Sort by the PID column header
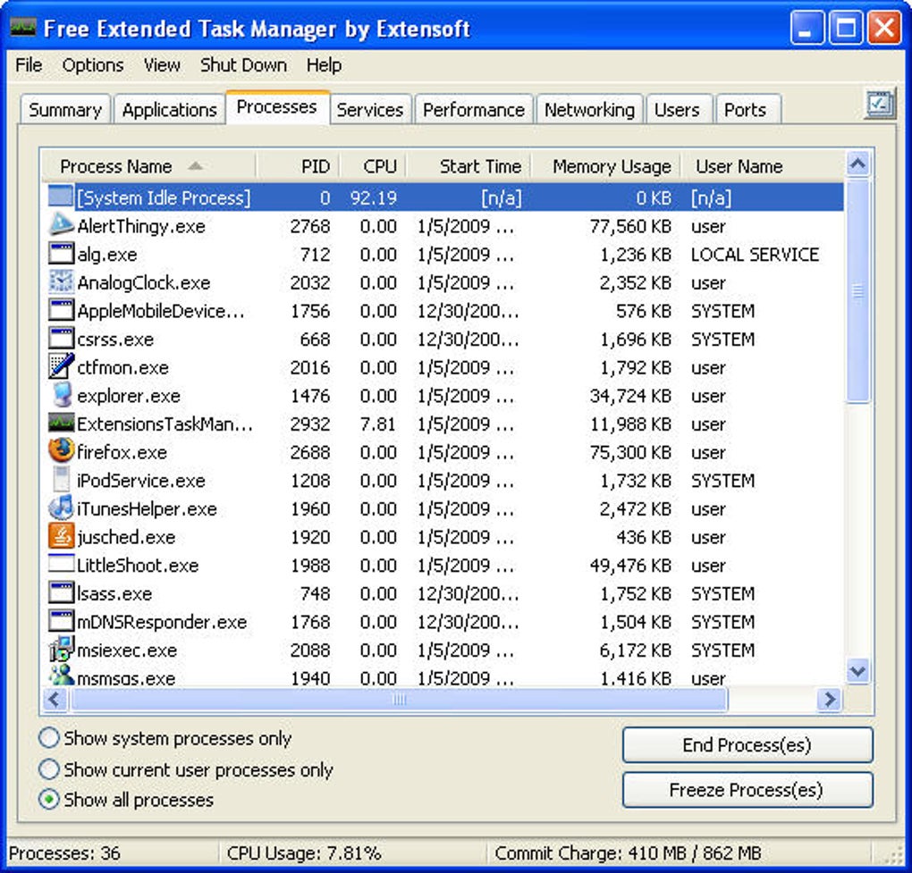Image resolution: width=912 pixels, height=873 pixels. pyautogui.click(x=299, y=166)
